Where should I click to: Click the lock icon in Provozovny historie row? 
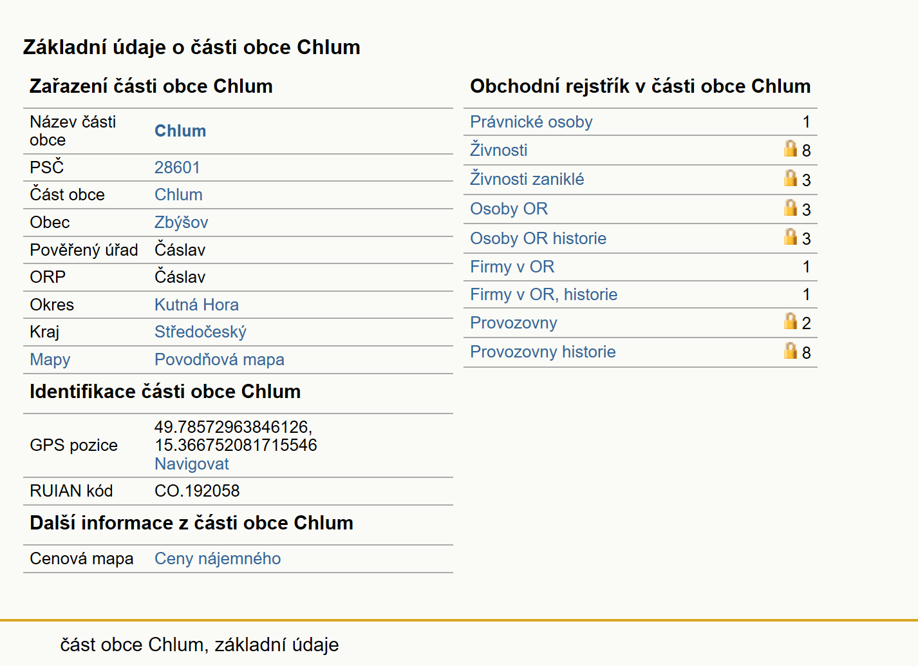790,350
